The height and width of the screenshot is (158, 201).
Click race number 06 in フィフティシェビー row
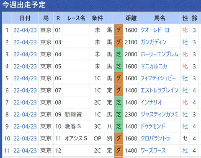58,78
